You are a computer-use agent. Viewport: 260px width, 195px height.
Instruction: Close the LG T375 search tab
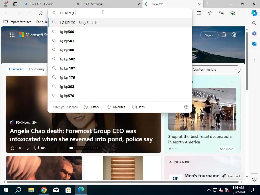click(78, 4)
